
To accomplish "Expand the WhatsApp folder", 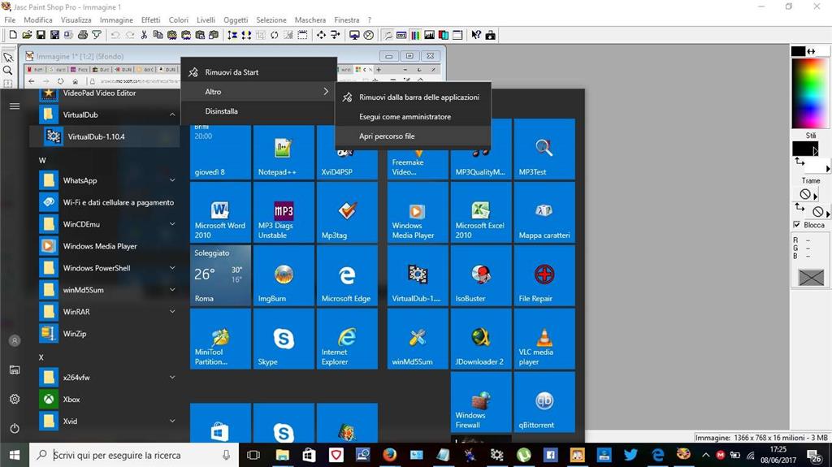I will (x=172, y=180).
